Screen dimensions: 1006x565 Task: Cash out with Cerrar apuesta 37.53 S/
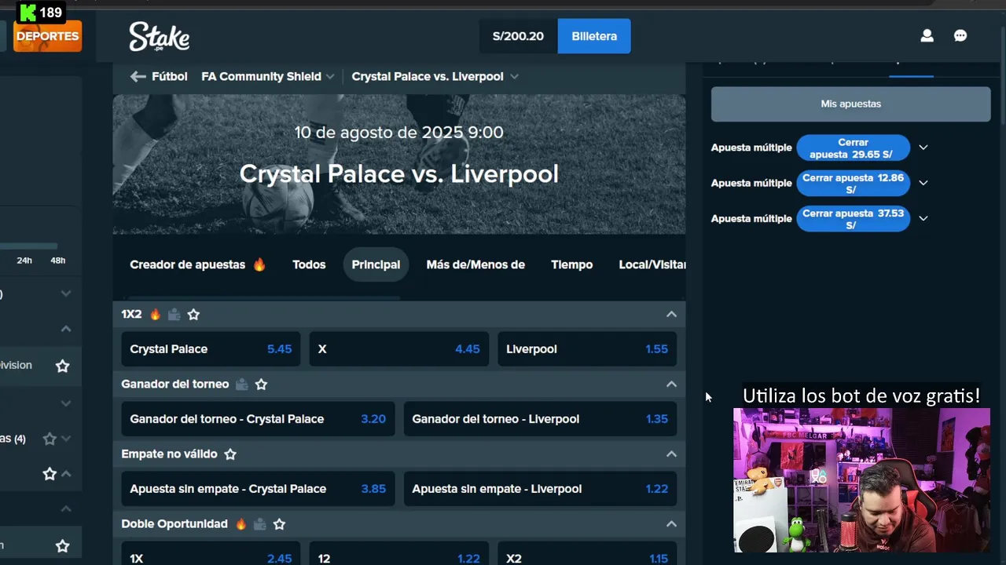[x=853, y=218]
